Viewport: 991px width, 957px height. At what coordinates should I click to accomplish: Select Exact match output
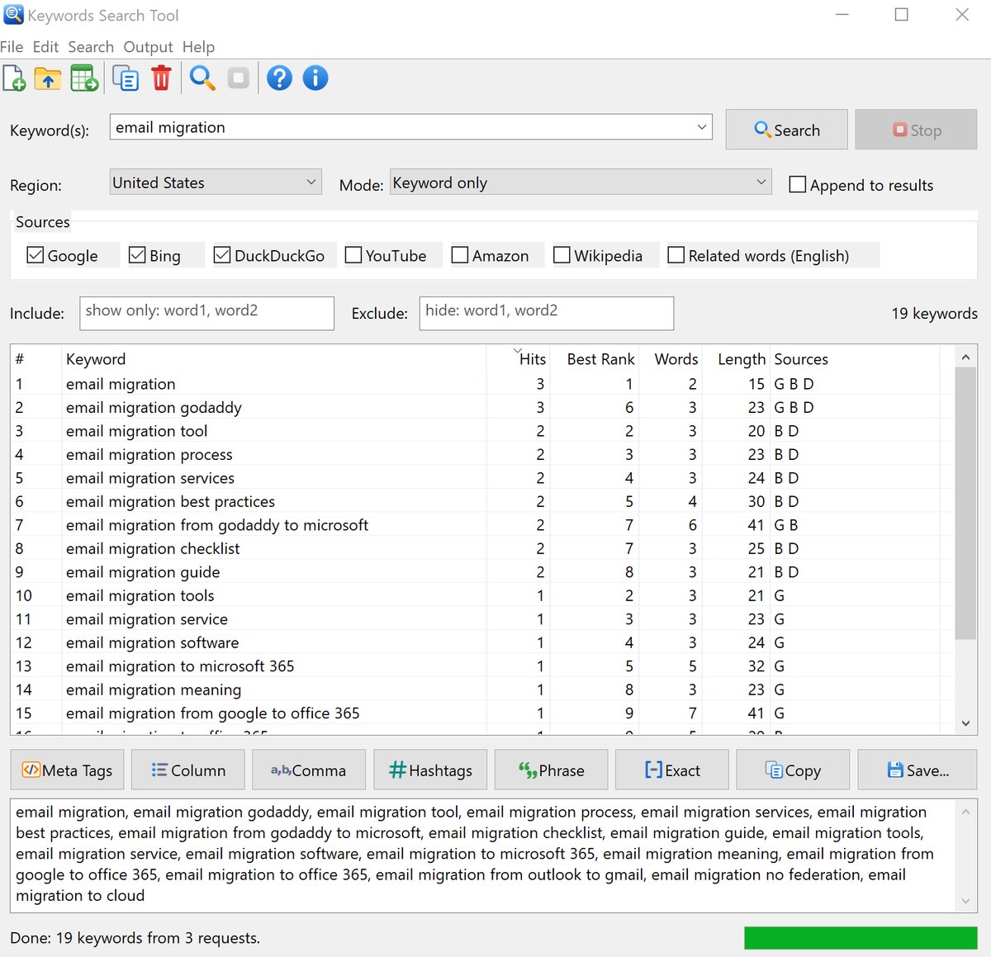672,770
